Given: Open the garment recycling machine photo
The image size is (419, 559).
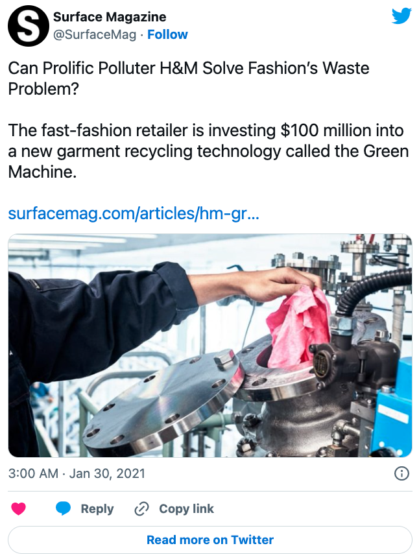Looking at the screenshot, I should pos(210,346).
